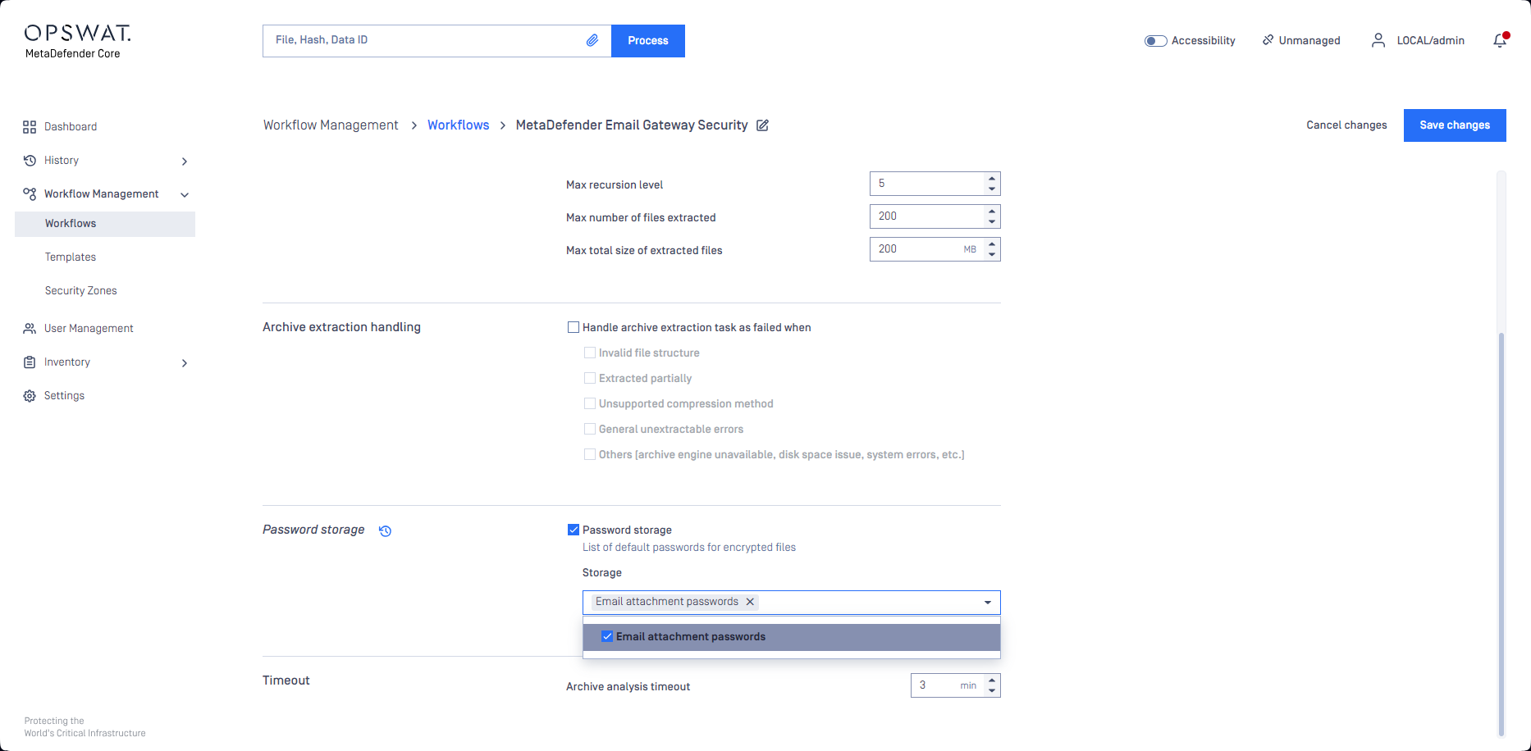The width and height of the screenshot is (1531, 751).
Task: Click the page vertical scrollbar
Action: tap(1501, 533)
